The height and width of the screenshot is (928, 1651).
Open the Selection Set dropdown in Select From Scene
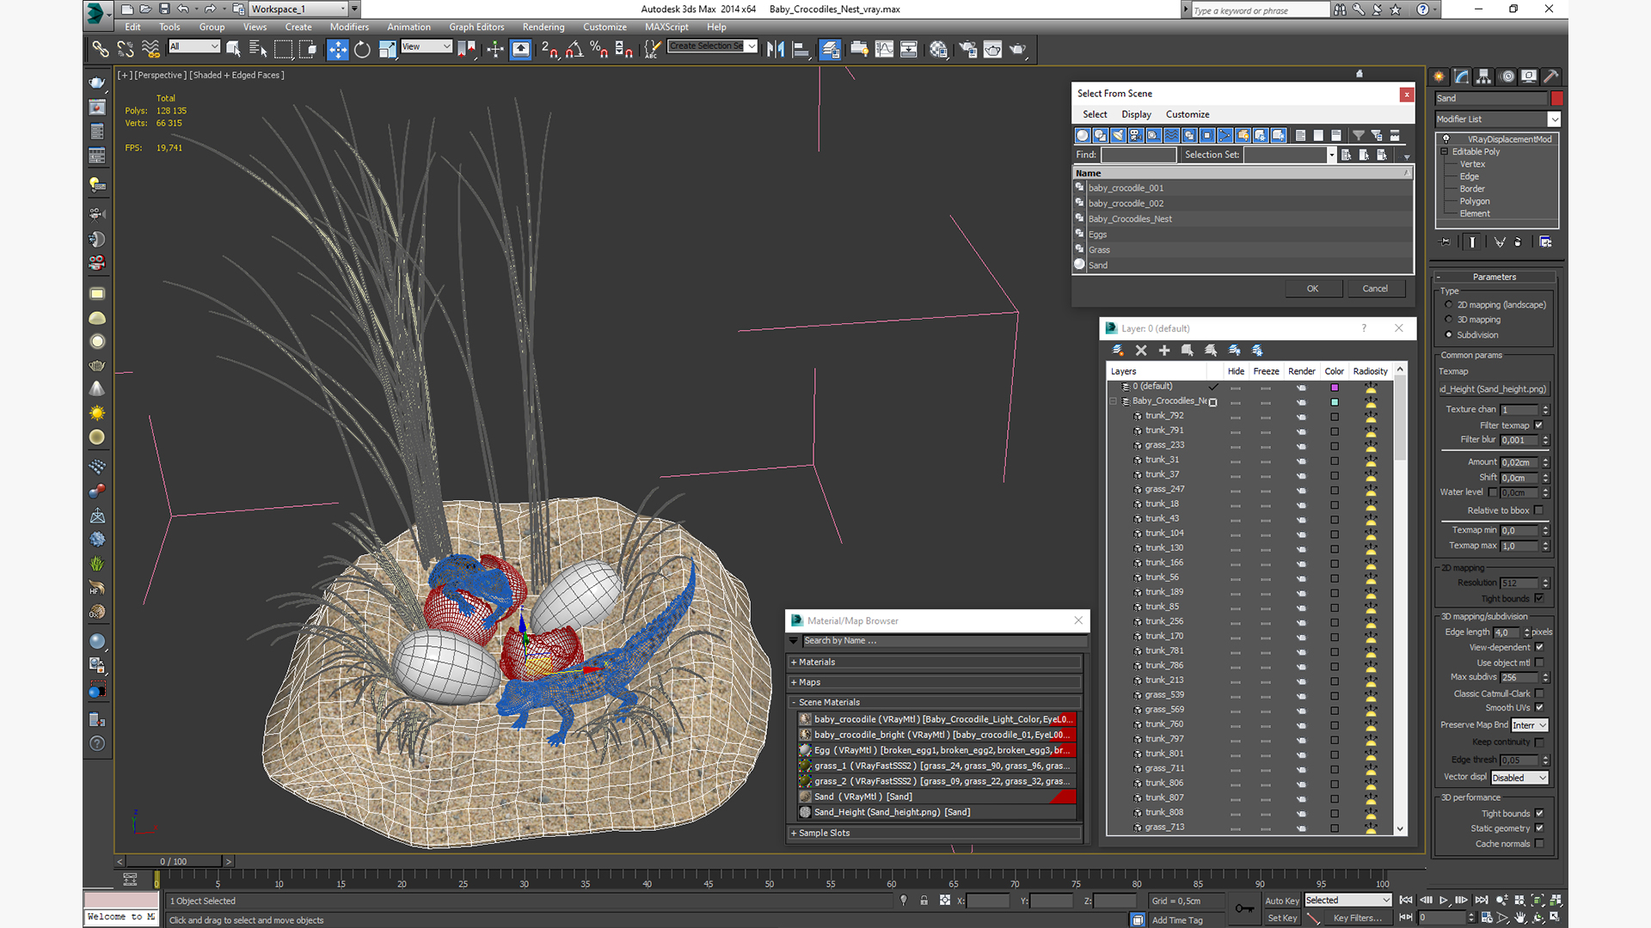[x=1331, y=155]
